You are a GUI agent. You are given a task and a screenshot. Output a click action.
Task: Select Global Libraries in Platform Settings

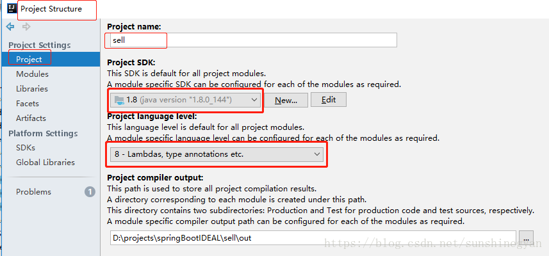45,163
